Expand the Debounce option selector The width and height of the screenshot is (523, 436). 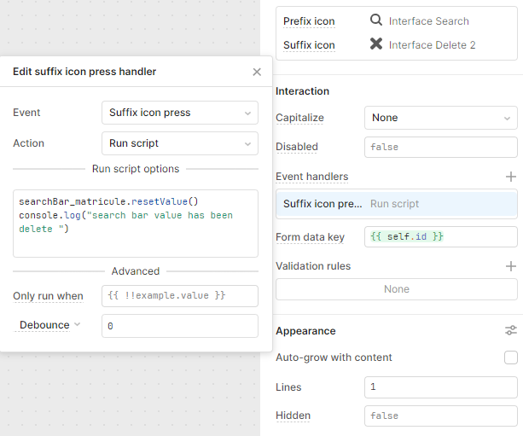click(49, 325)
